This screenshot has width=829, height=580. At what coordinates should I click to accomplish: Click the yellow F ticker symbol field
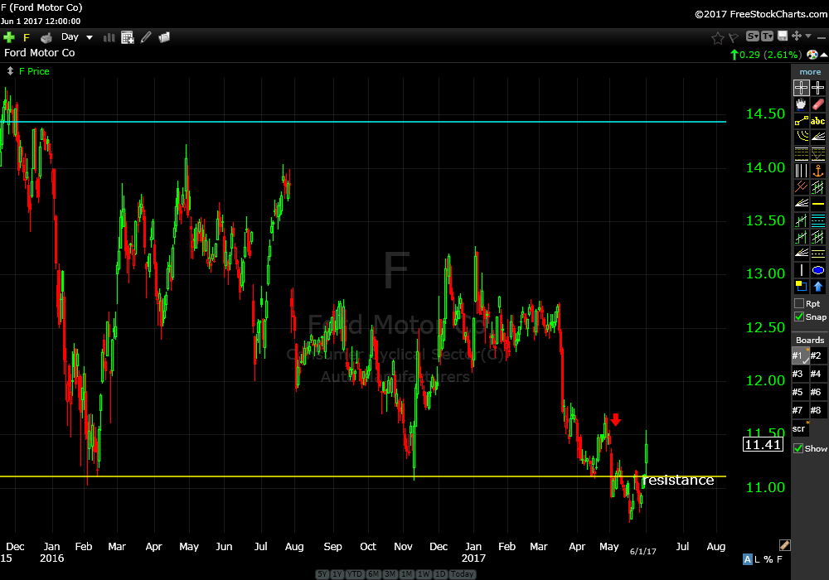point(27,37)
